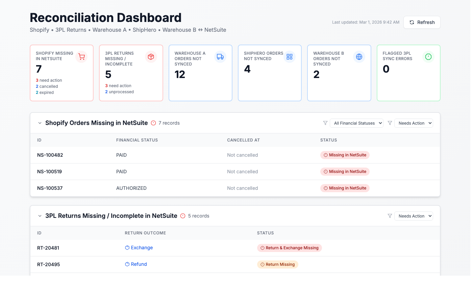Collapse the Shopify Orders Missing in NetSuite section
This screenshot has height=304, width=473.
[40, 123]
